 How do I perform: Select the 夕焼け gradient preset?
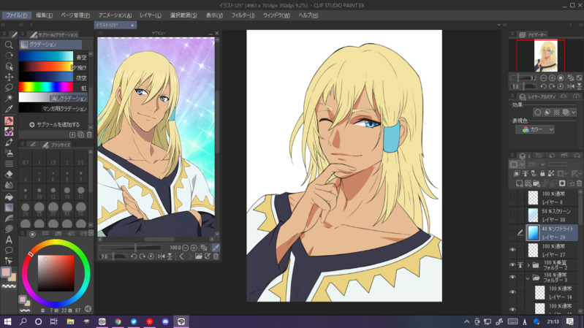tap(53, 67)
